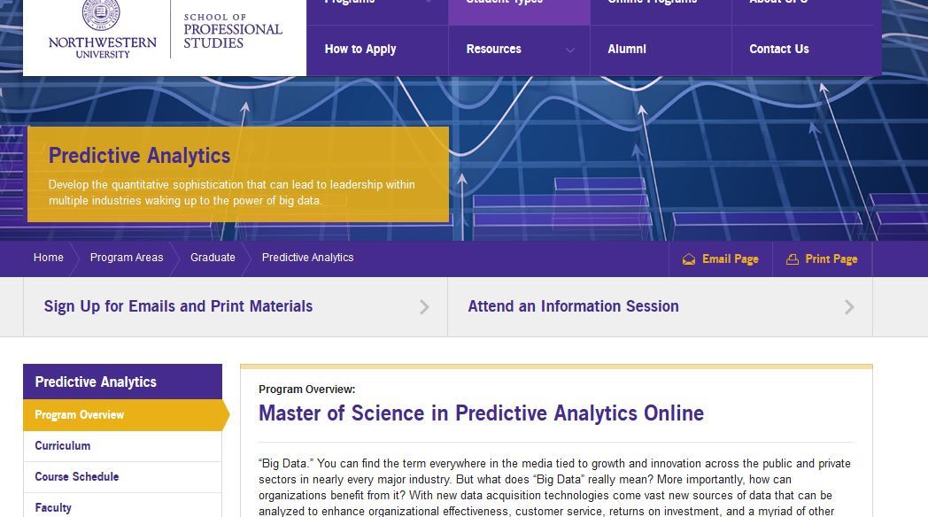Click the arrow beside Attend an Information Session
Screen dimensions: 928x517
[x=849, y=306]
